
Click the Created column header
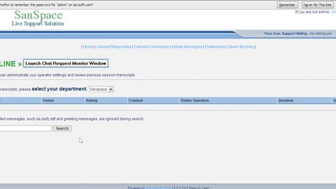153,100
